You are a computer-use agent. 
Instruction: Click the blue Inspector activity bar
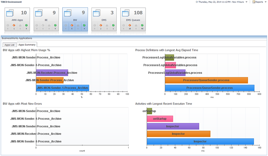point(200,141)
